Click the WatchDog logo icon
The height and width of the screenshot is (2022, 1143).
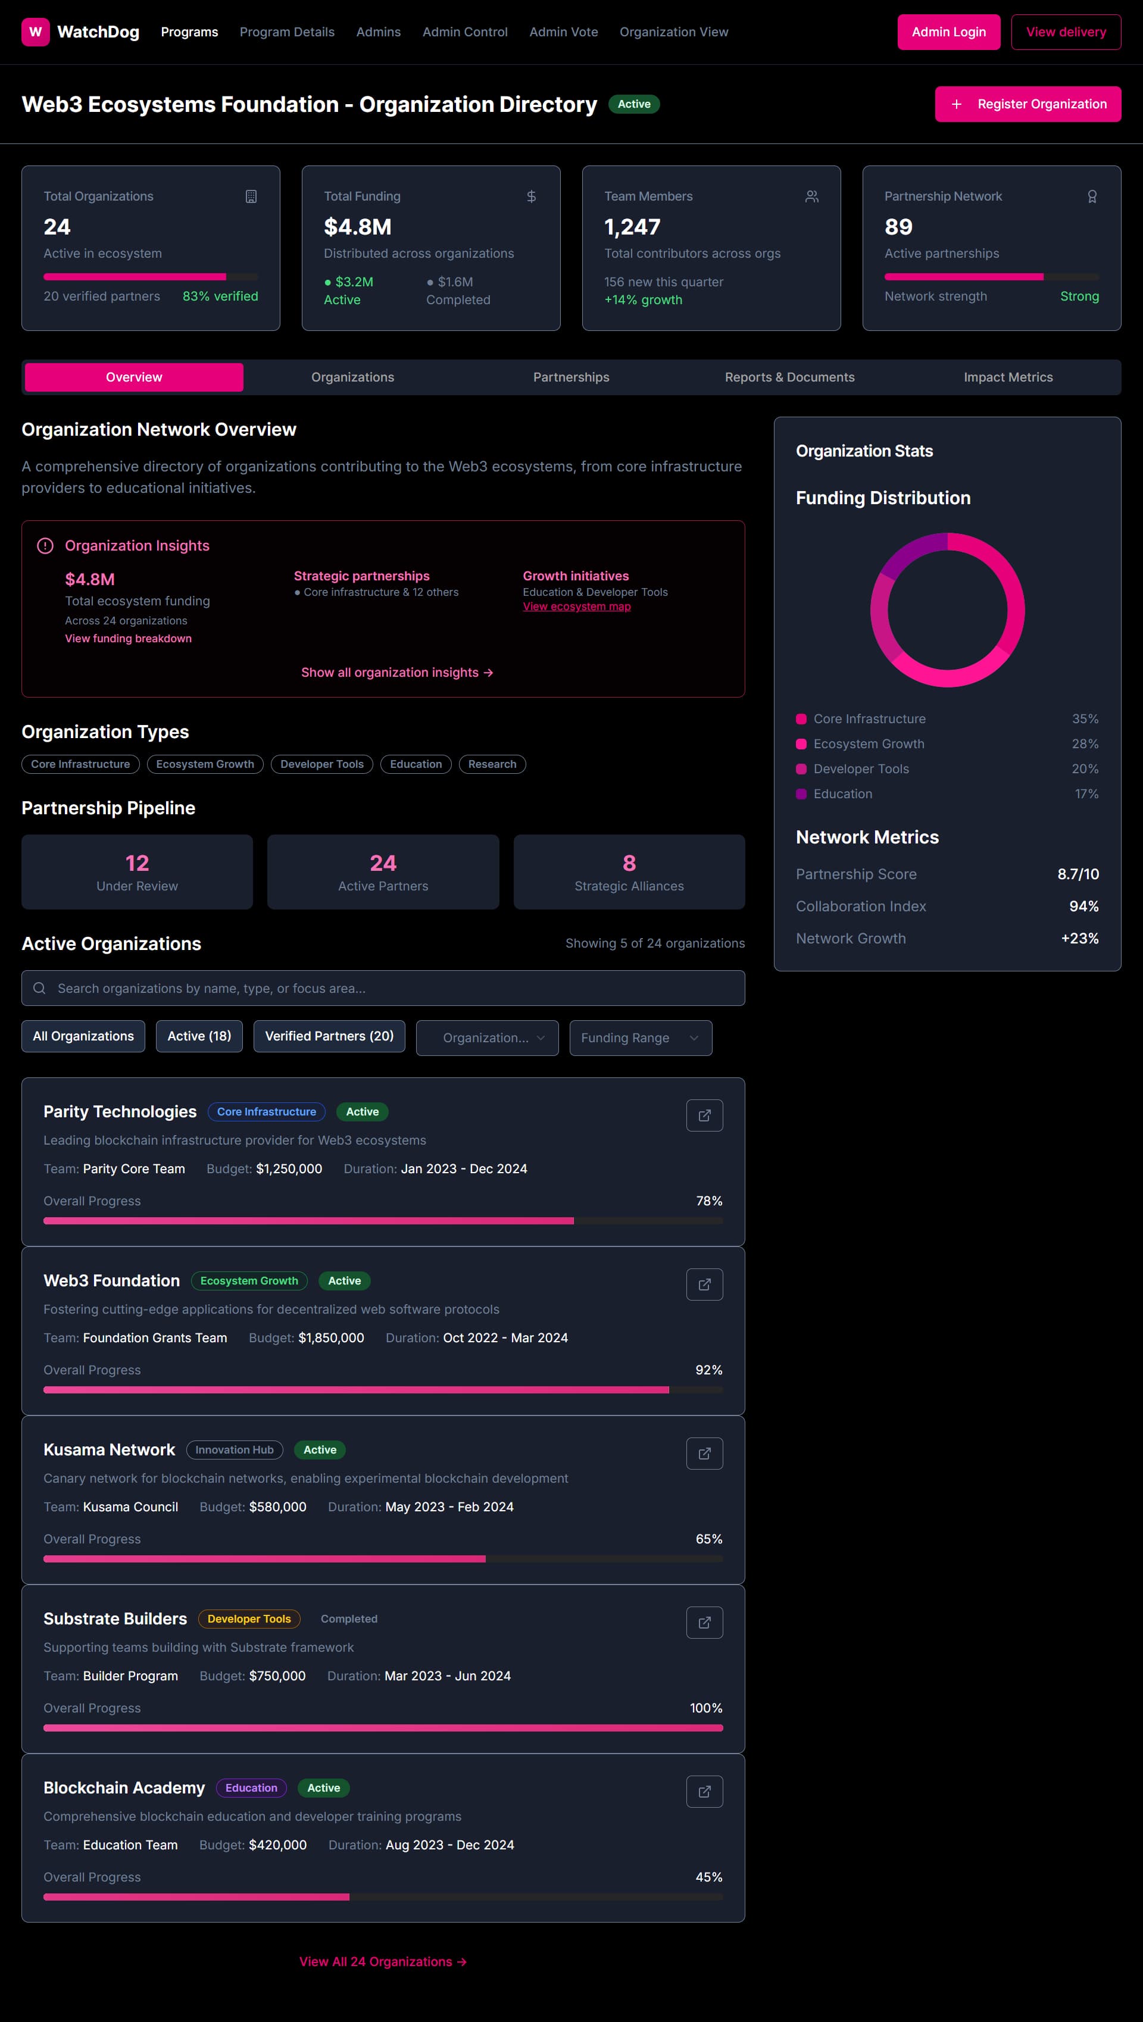click(35, 32)
